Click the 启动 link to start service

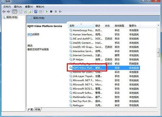(x=30, y=34)
